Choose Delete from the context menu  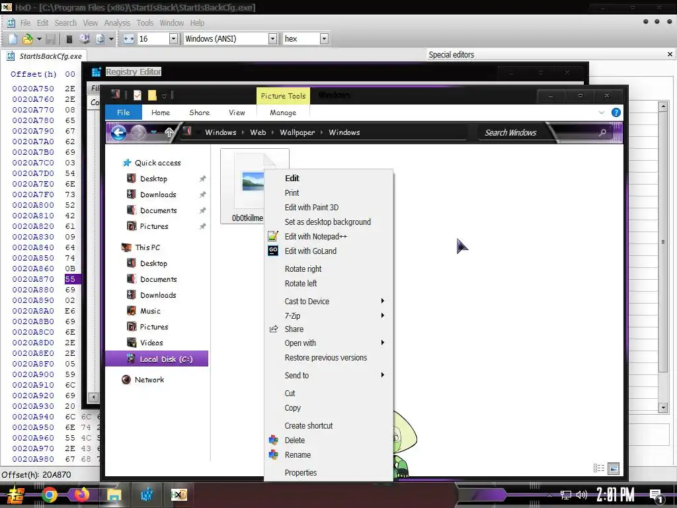click(329, 440)
